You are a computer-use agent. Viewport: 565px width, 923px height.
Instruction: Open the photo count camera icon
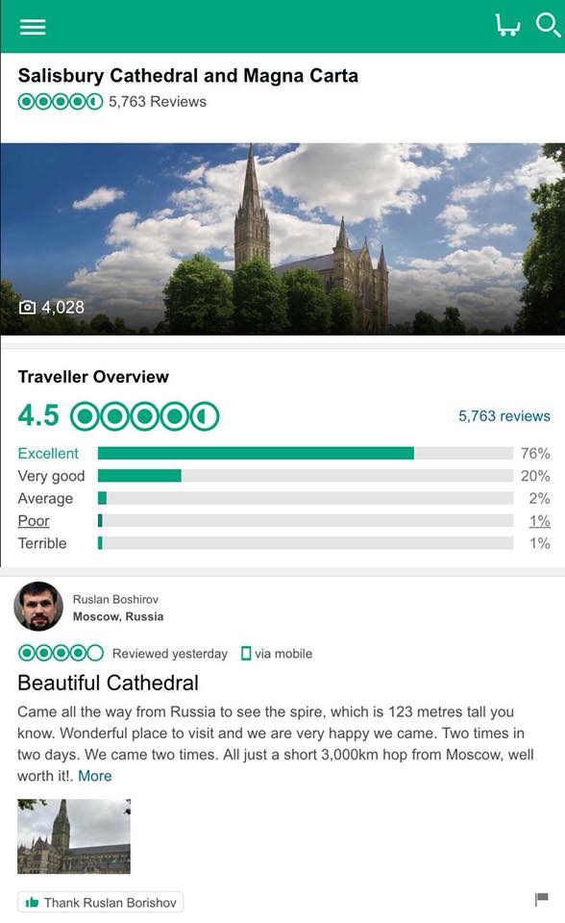27,308
